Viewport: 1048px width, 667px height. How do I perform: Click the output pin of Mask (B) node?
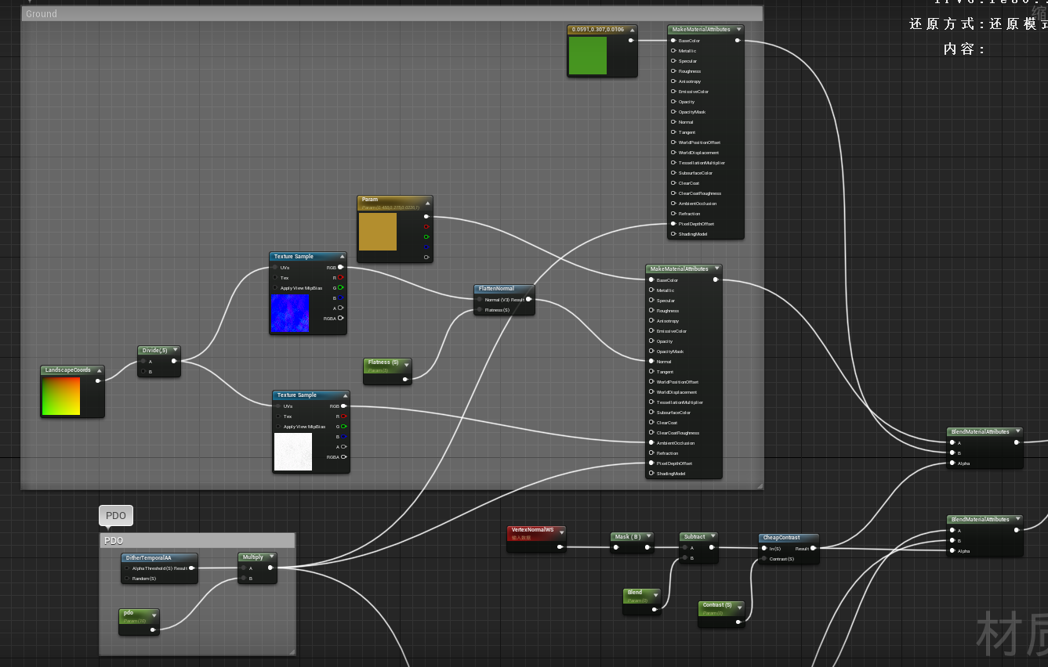[x=647, y=547]
